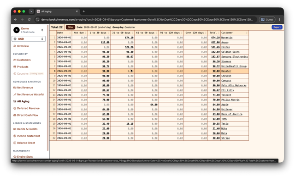
Task: Open the UnitedHealth Group customer link
Action: pyautogui.click(x=234, y=66)
